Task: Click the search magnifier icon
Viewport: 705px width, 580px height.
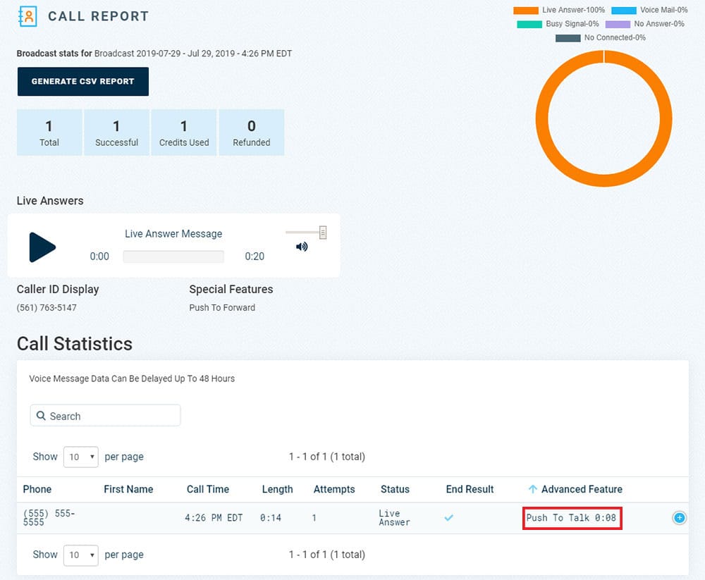Action: [x=41, y=415]
